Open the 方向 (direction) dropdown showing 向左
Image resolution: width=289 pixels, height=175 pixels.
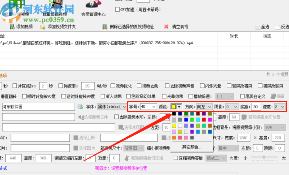coord(204,107)
